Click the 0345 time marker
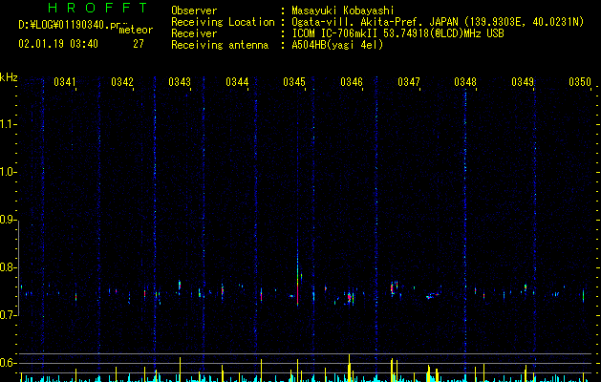Screen dimensions: 601x382 (294, 81)
